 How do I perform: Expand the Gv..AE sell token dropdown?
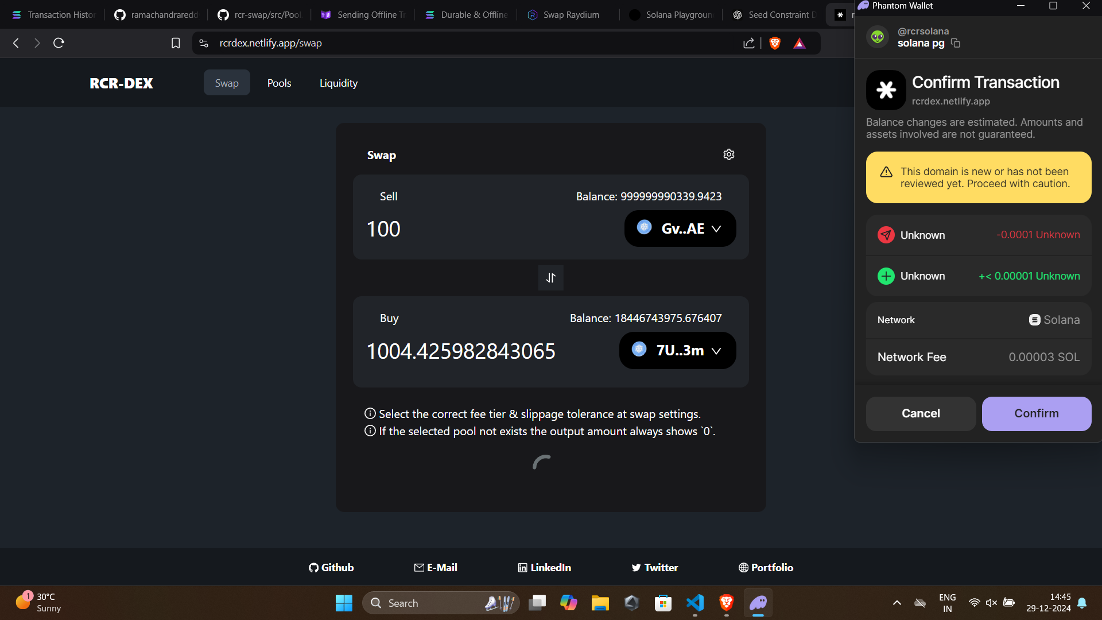(680, 228)
